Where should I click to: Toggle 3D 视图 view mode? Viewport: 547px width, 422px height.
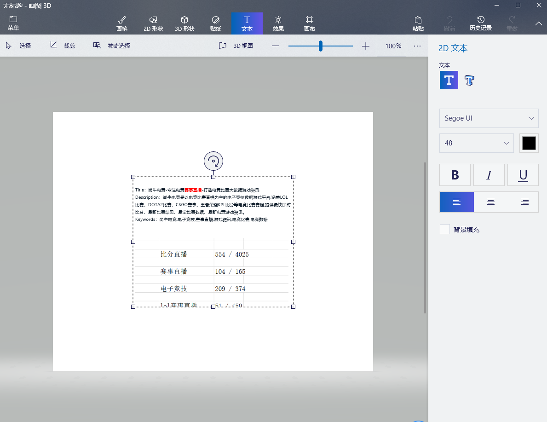click(236, 46)
